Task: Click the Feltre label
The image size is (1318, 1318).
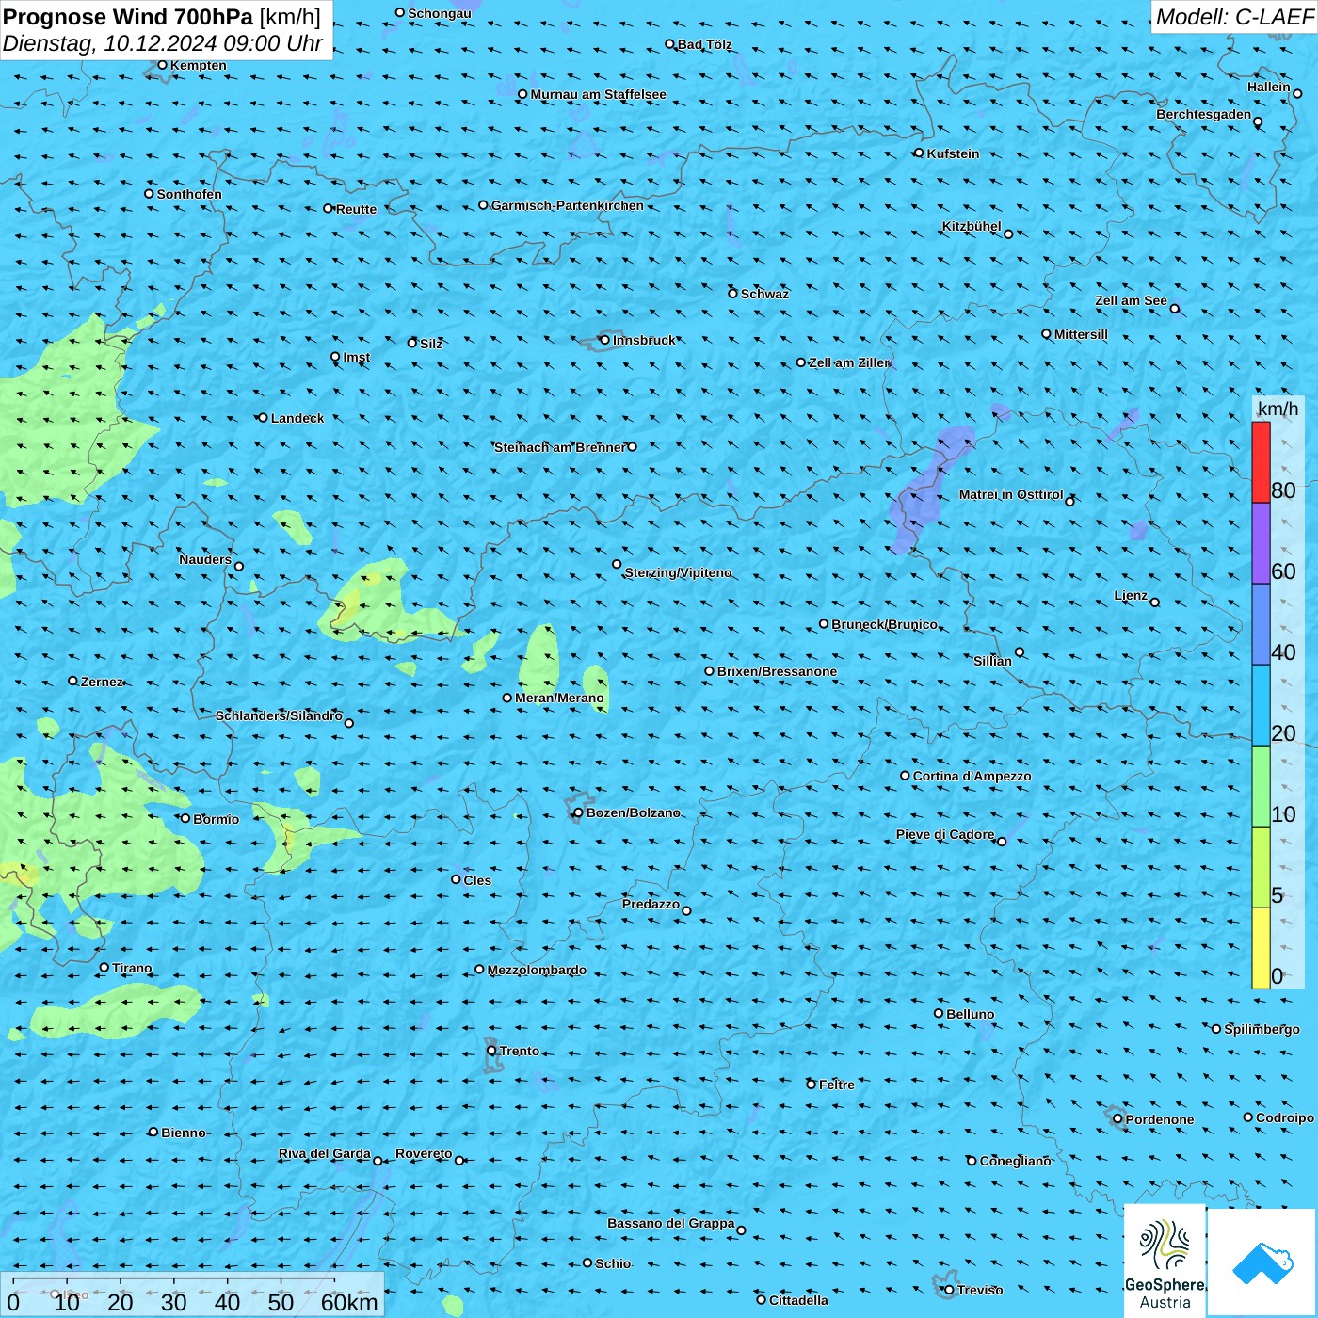Action: pyautogui.click(x=837, y=1085)
